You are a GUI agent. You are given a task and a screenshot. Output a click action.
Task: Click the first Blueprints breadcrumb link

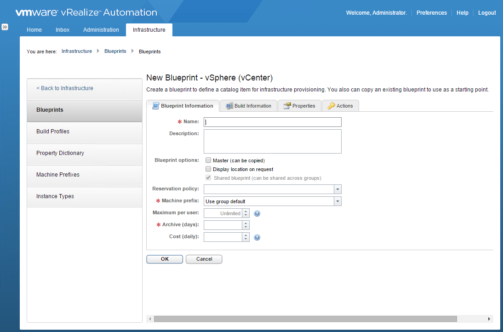click(115, 52)
